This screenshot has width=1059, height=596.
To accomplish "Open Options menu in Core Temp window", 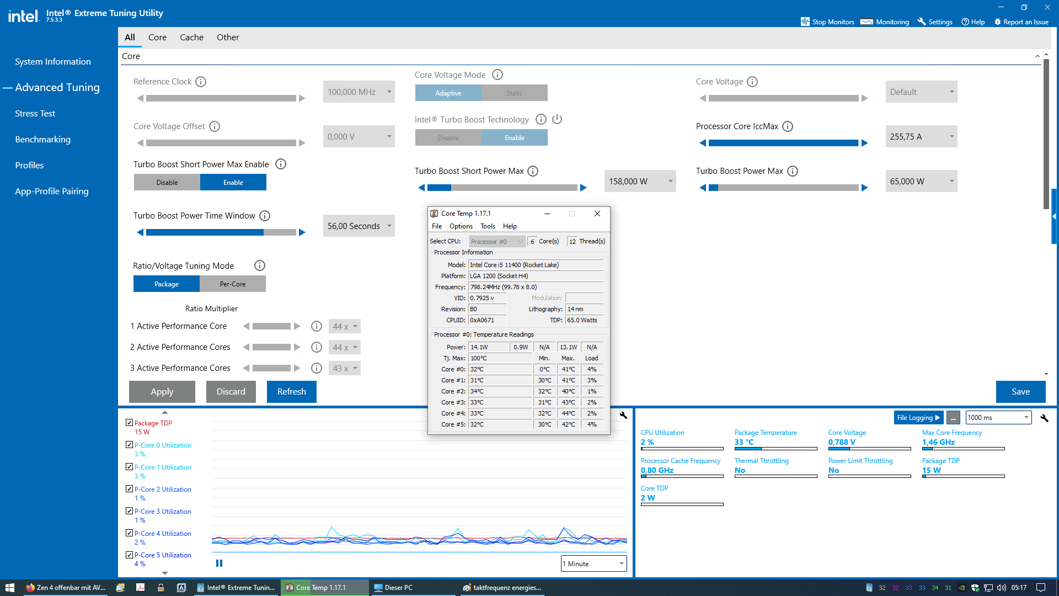I will point(461,226).
